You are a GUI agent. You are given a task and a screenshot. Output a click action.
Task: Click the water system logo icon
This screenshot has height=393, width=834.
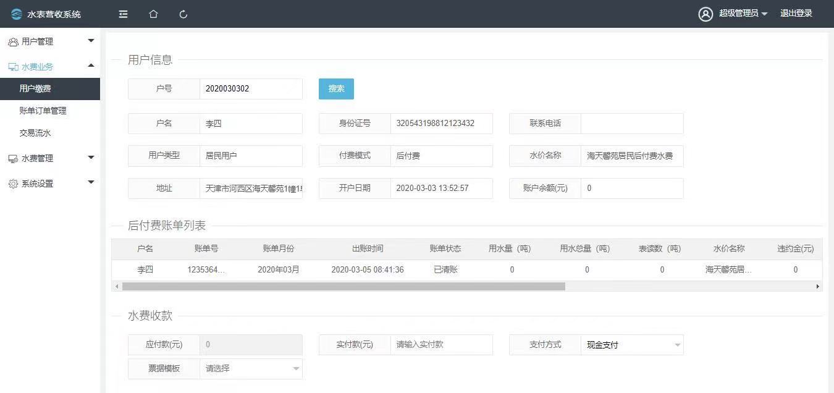click(x=15, y=14)
